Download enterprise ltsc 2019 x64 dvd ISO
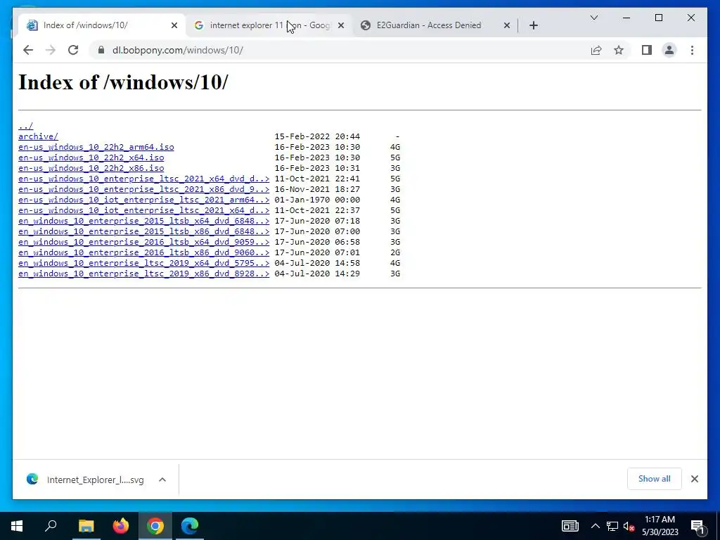Screen dimensions: 720x540 click(143, 263)
